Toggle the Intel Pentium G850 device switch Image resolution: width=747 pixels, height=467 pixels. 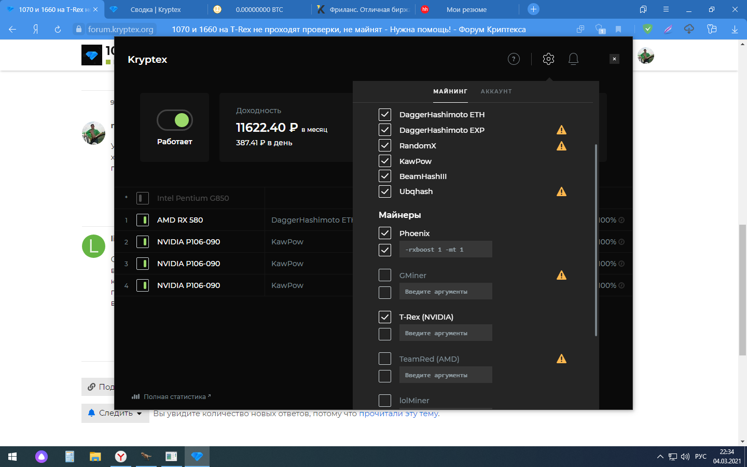pos(143,198)
